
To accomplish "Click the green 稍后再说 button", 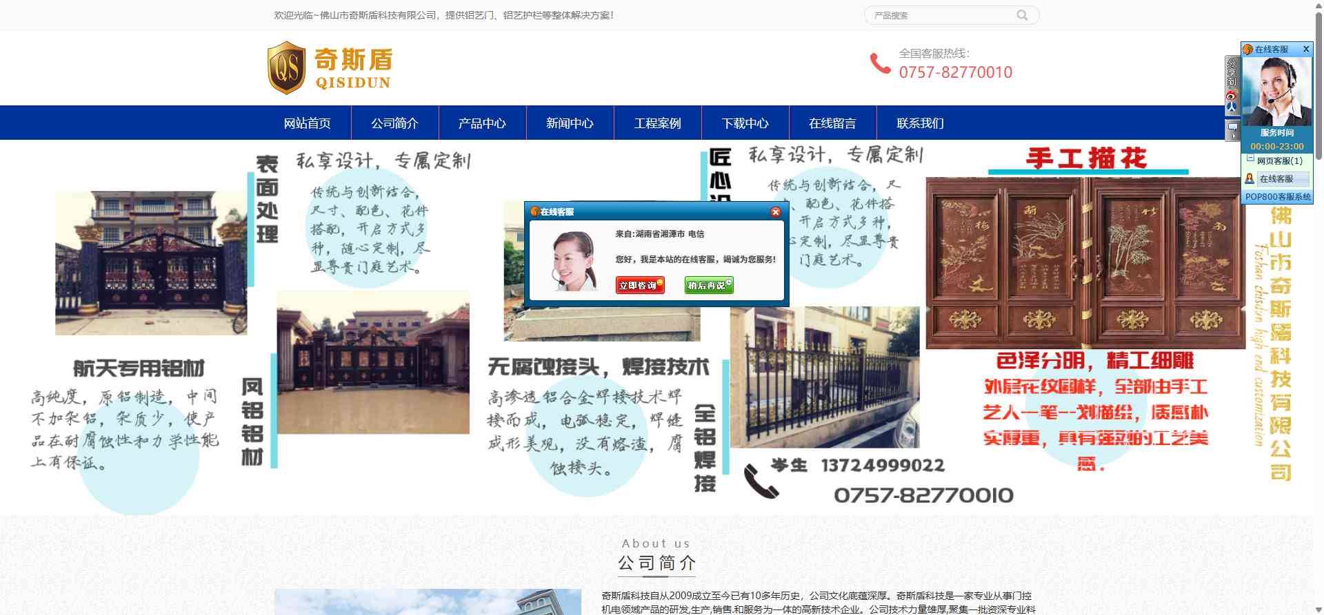I will click(708, 285).
